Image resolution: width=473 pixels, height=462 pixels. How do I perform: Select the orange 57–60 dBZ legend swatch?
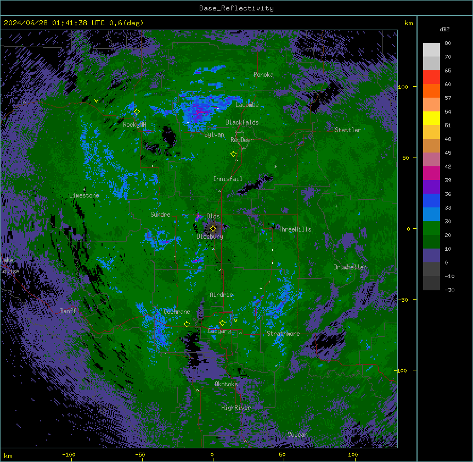point(431,91)
